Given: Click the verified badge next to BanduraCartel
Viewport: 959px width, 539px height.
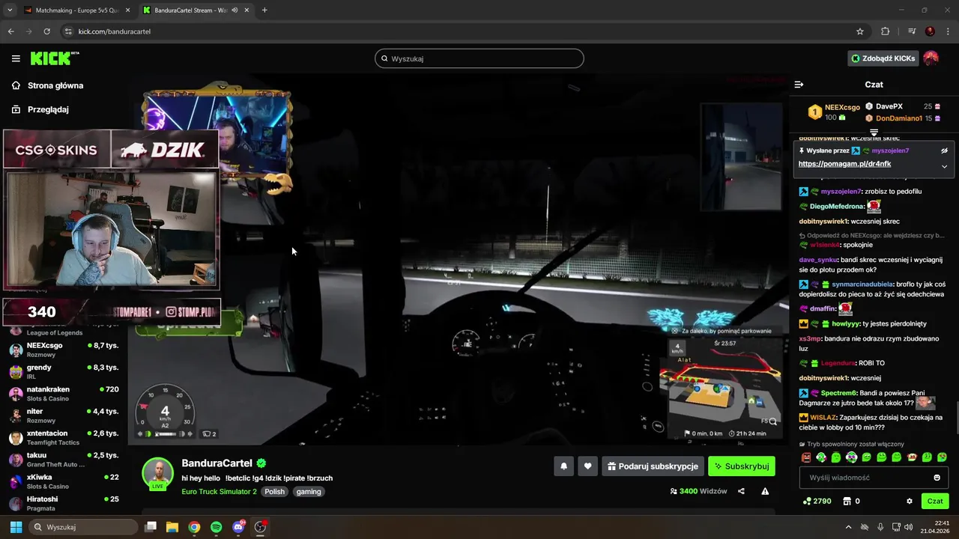Looking at the screenshot, I should (261, 463).
